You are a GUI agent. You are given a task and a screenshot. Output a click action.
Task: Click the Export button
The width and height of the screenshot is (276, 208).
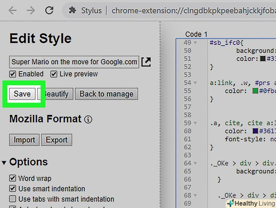(56, 140)
